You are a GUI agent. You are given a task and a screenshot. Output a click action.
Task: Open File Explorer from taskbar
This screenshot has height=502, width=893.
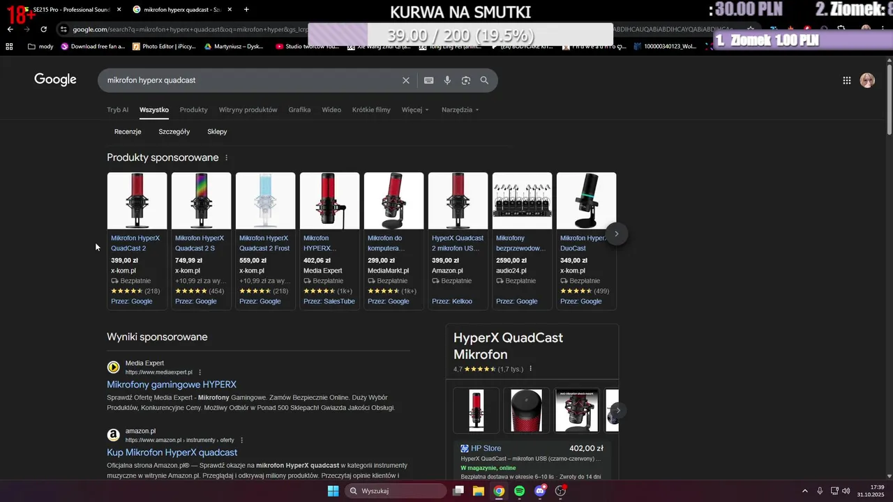[479, 491]
